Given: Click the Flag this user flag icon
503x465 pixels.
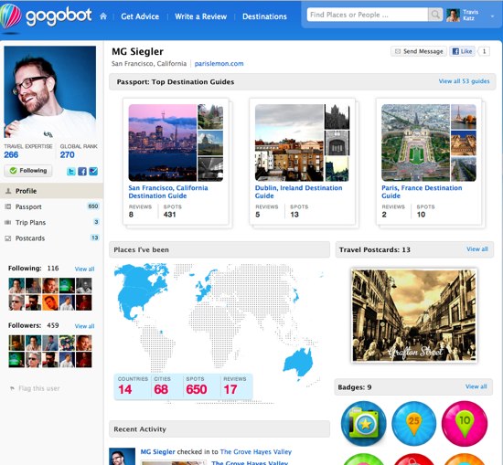Looking at the screenshot, I should (12, 388).
